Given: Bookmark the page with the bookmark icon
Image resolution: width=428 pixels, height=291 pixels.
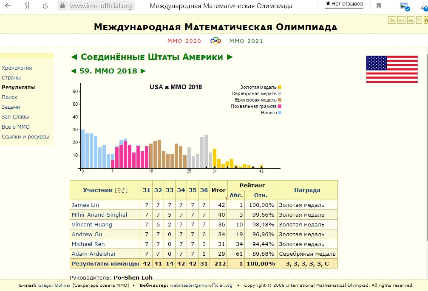Looking at the screenshot, I should tap(379, 6).
